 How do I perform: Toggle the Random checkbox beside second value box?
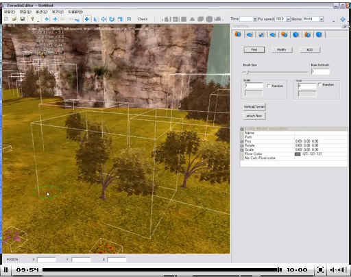[319, 84]
